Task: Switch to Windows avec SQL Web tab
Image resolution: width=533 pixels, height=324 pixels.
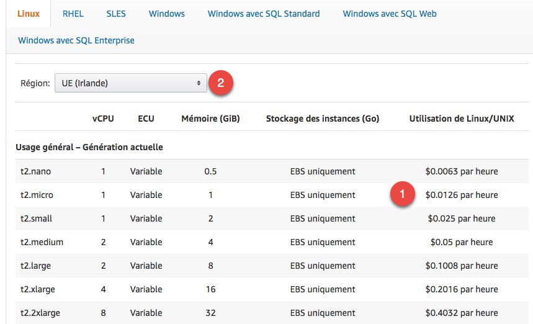Action: (x=390, y=14)
